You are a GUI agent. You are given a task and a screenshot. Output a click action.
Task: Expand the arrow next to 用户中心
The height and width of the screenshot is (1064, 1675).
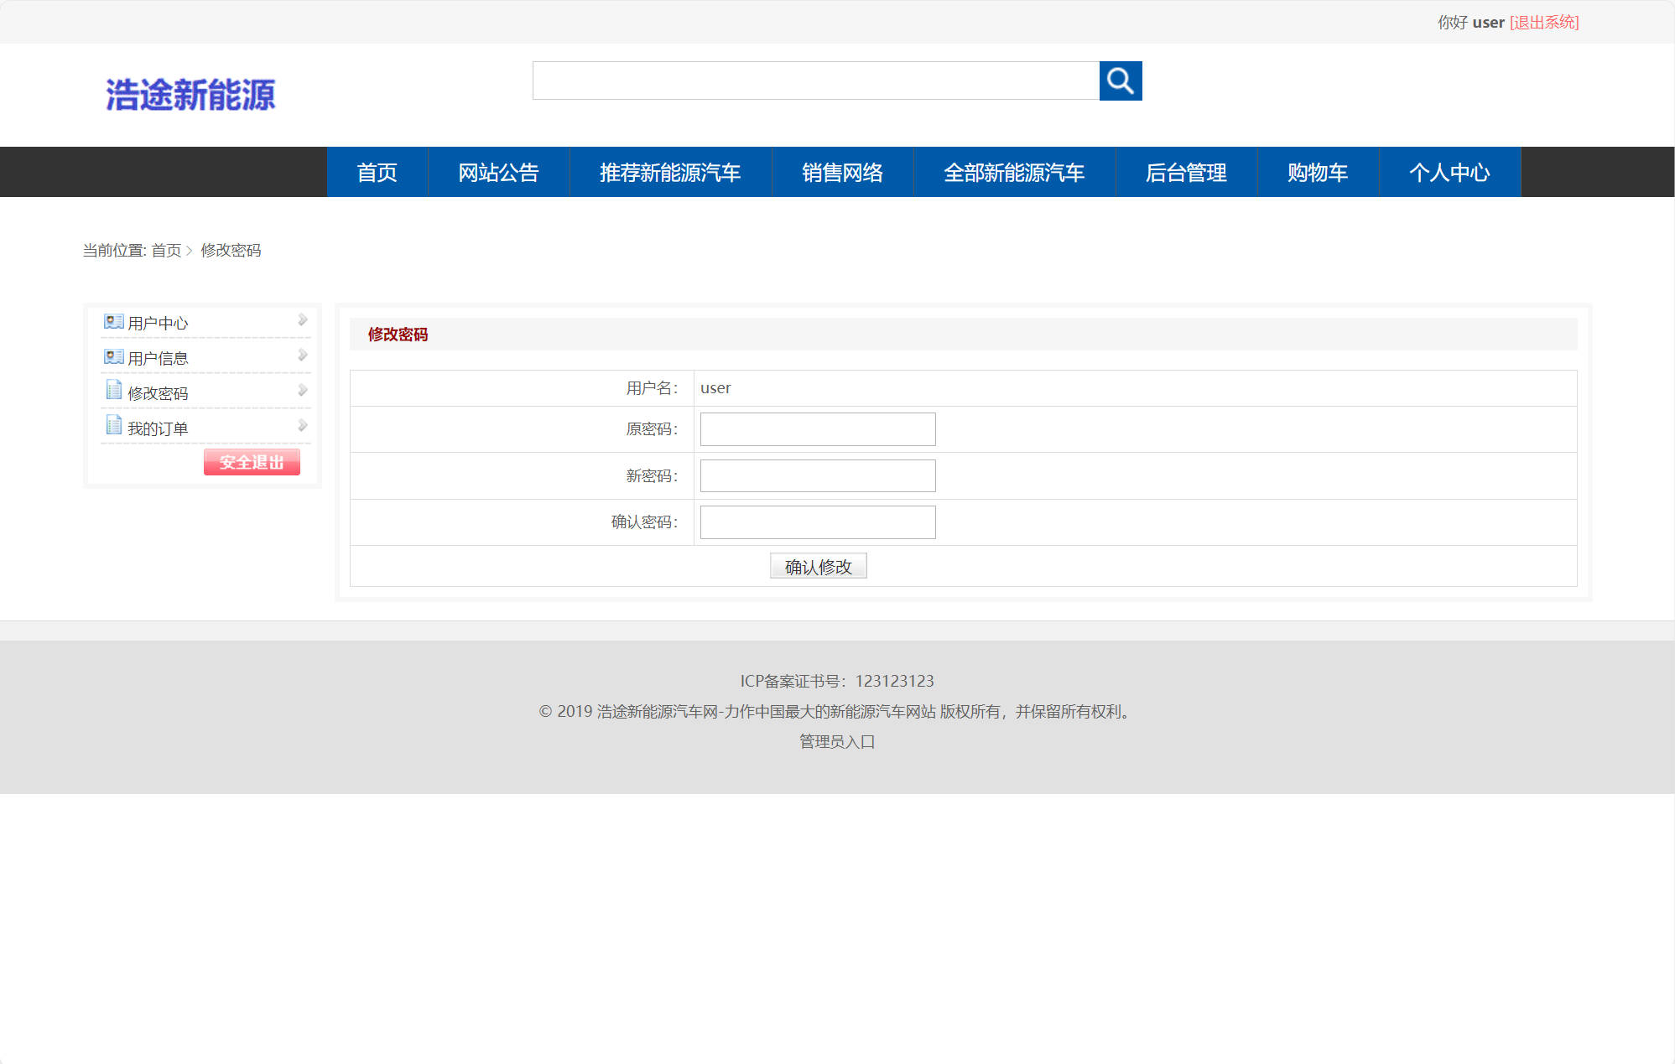(x=302, y=319)
